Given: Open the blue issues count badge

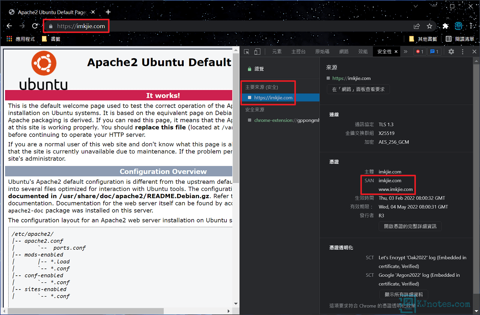Looking at the screenshot, I should pos(434,52).
